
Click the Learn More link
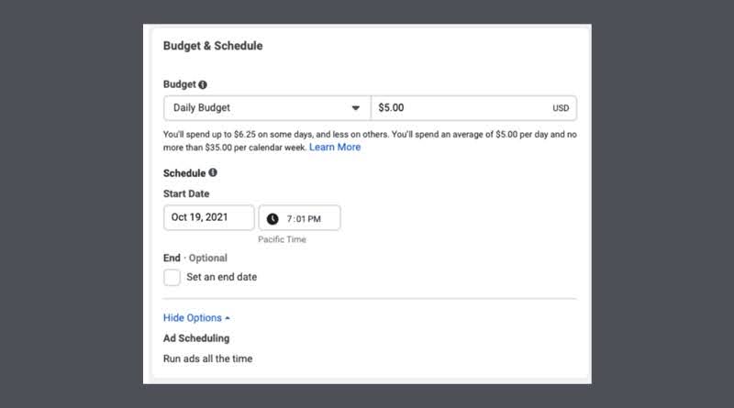click(x=335, y=147)
